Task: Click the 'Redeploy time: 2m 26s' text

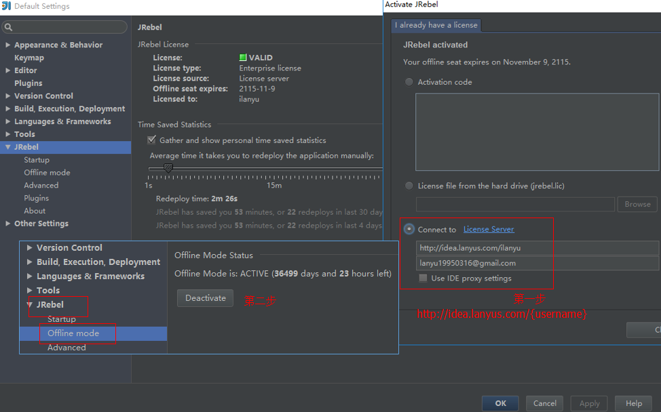Action: 197,199
